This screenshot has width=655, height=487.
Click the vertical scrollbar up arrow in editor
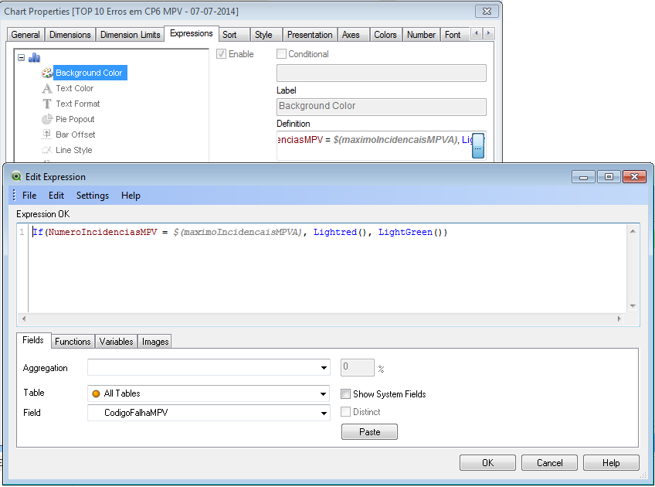[633, 232]
